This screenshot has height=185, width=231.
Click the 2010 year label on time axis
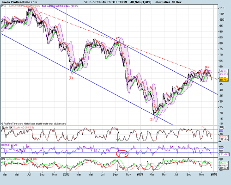click(214, 174)
